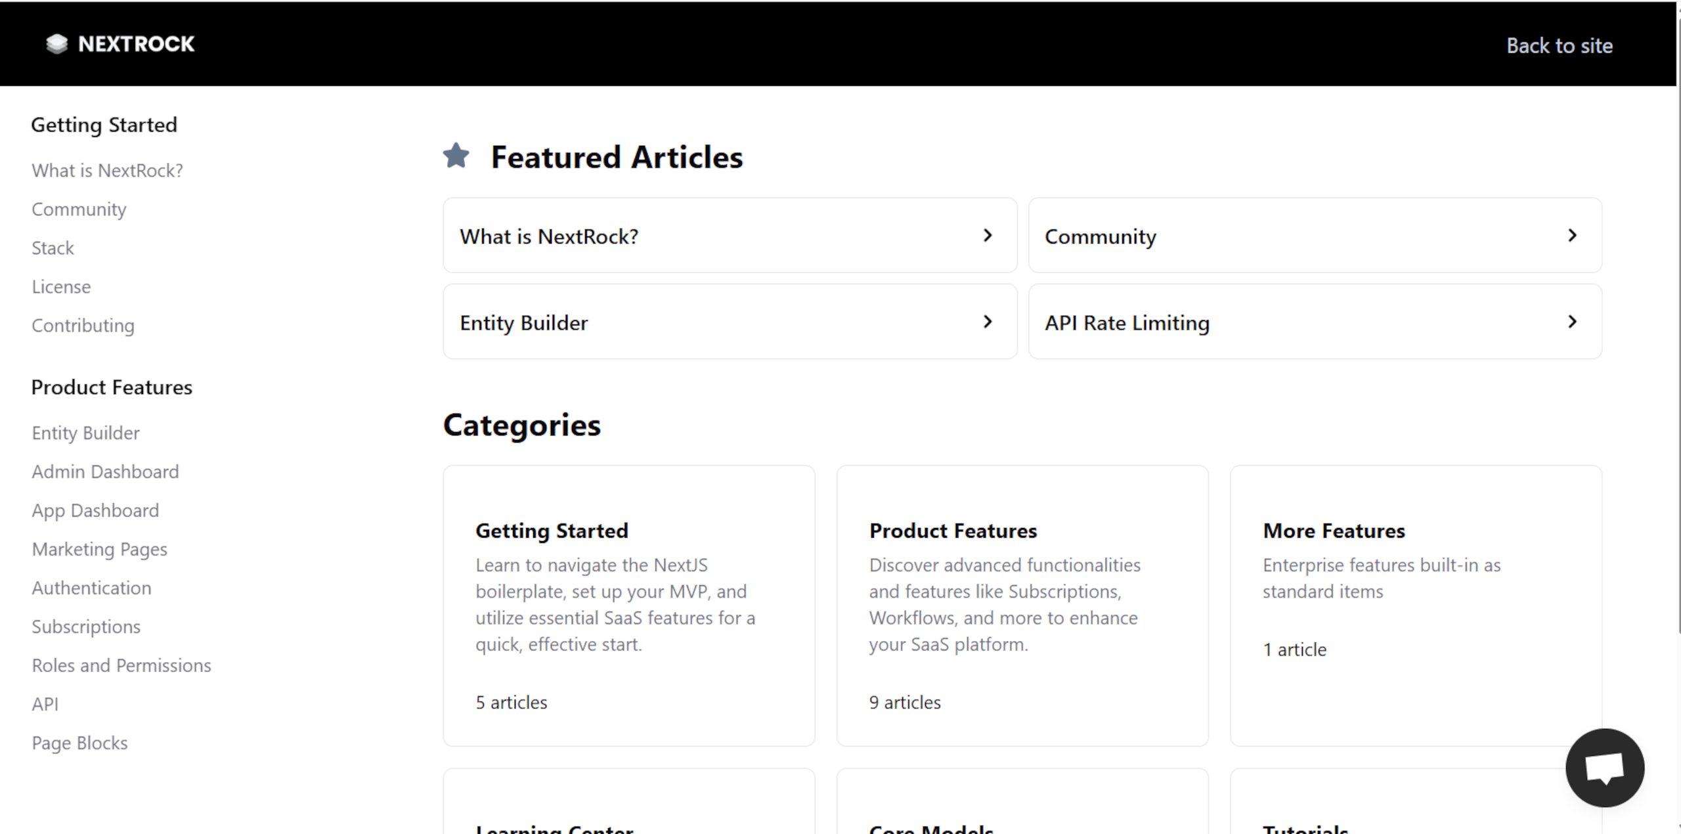
Task: Go back to site via header link
Action: (1559, 45)
